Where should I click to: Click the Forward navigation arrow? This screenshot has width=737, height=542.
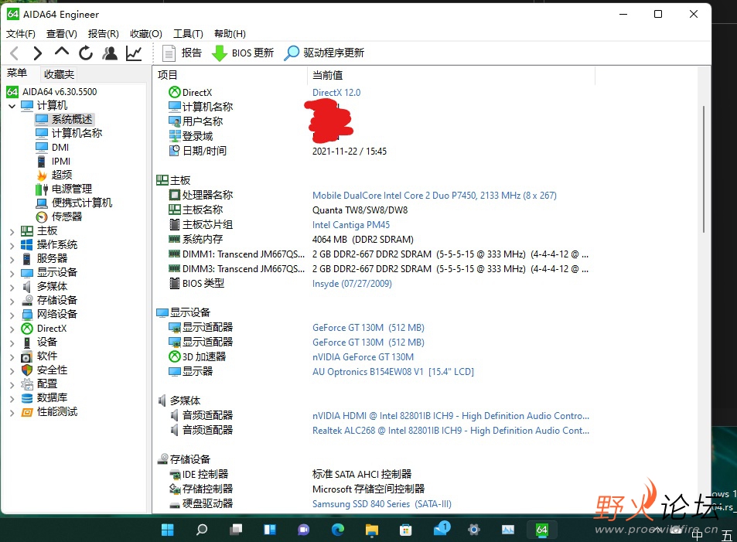pyautogui.click(x=38, y=53)
